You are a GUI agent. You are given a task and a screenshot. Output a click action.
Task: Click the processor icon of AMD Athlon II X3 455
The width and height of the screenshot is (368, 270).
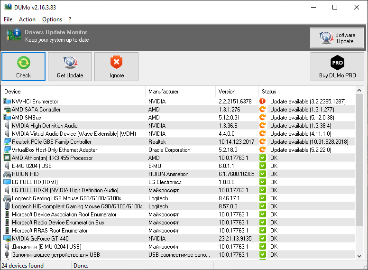click(x=7, y=158)
